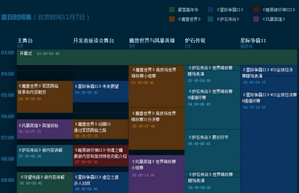299x193 pixels.
Task: Select the 主舞台 column header
Action: pos(25,41)
